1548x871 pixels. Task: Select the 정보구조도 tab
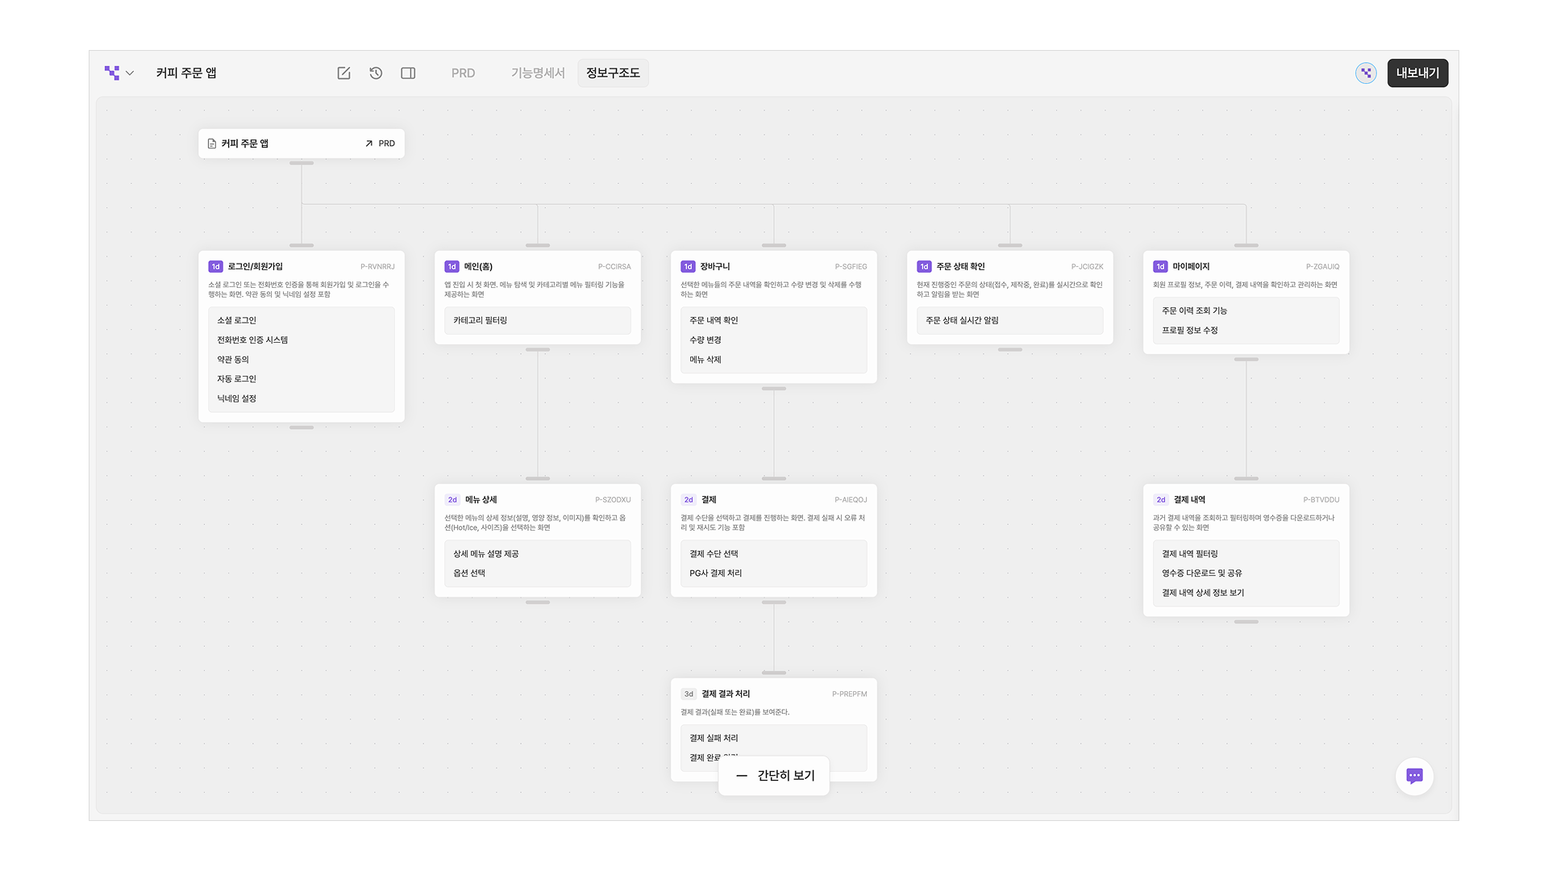click(613, 73)
